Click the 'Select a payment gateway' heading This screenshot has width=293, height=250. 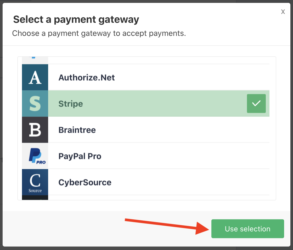point(76,19)
